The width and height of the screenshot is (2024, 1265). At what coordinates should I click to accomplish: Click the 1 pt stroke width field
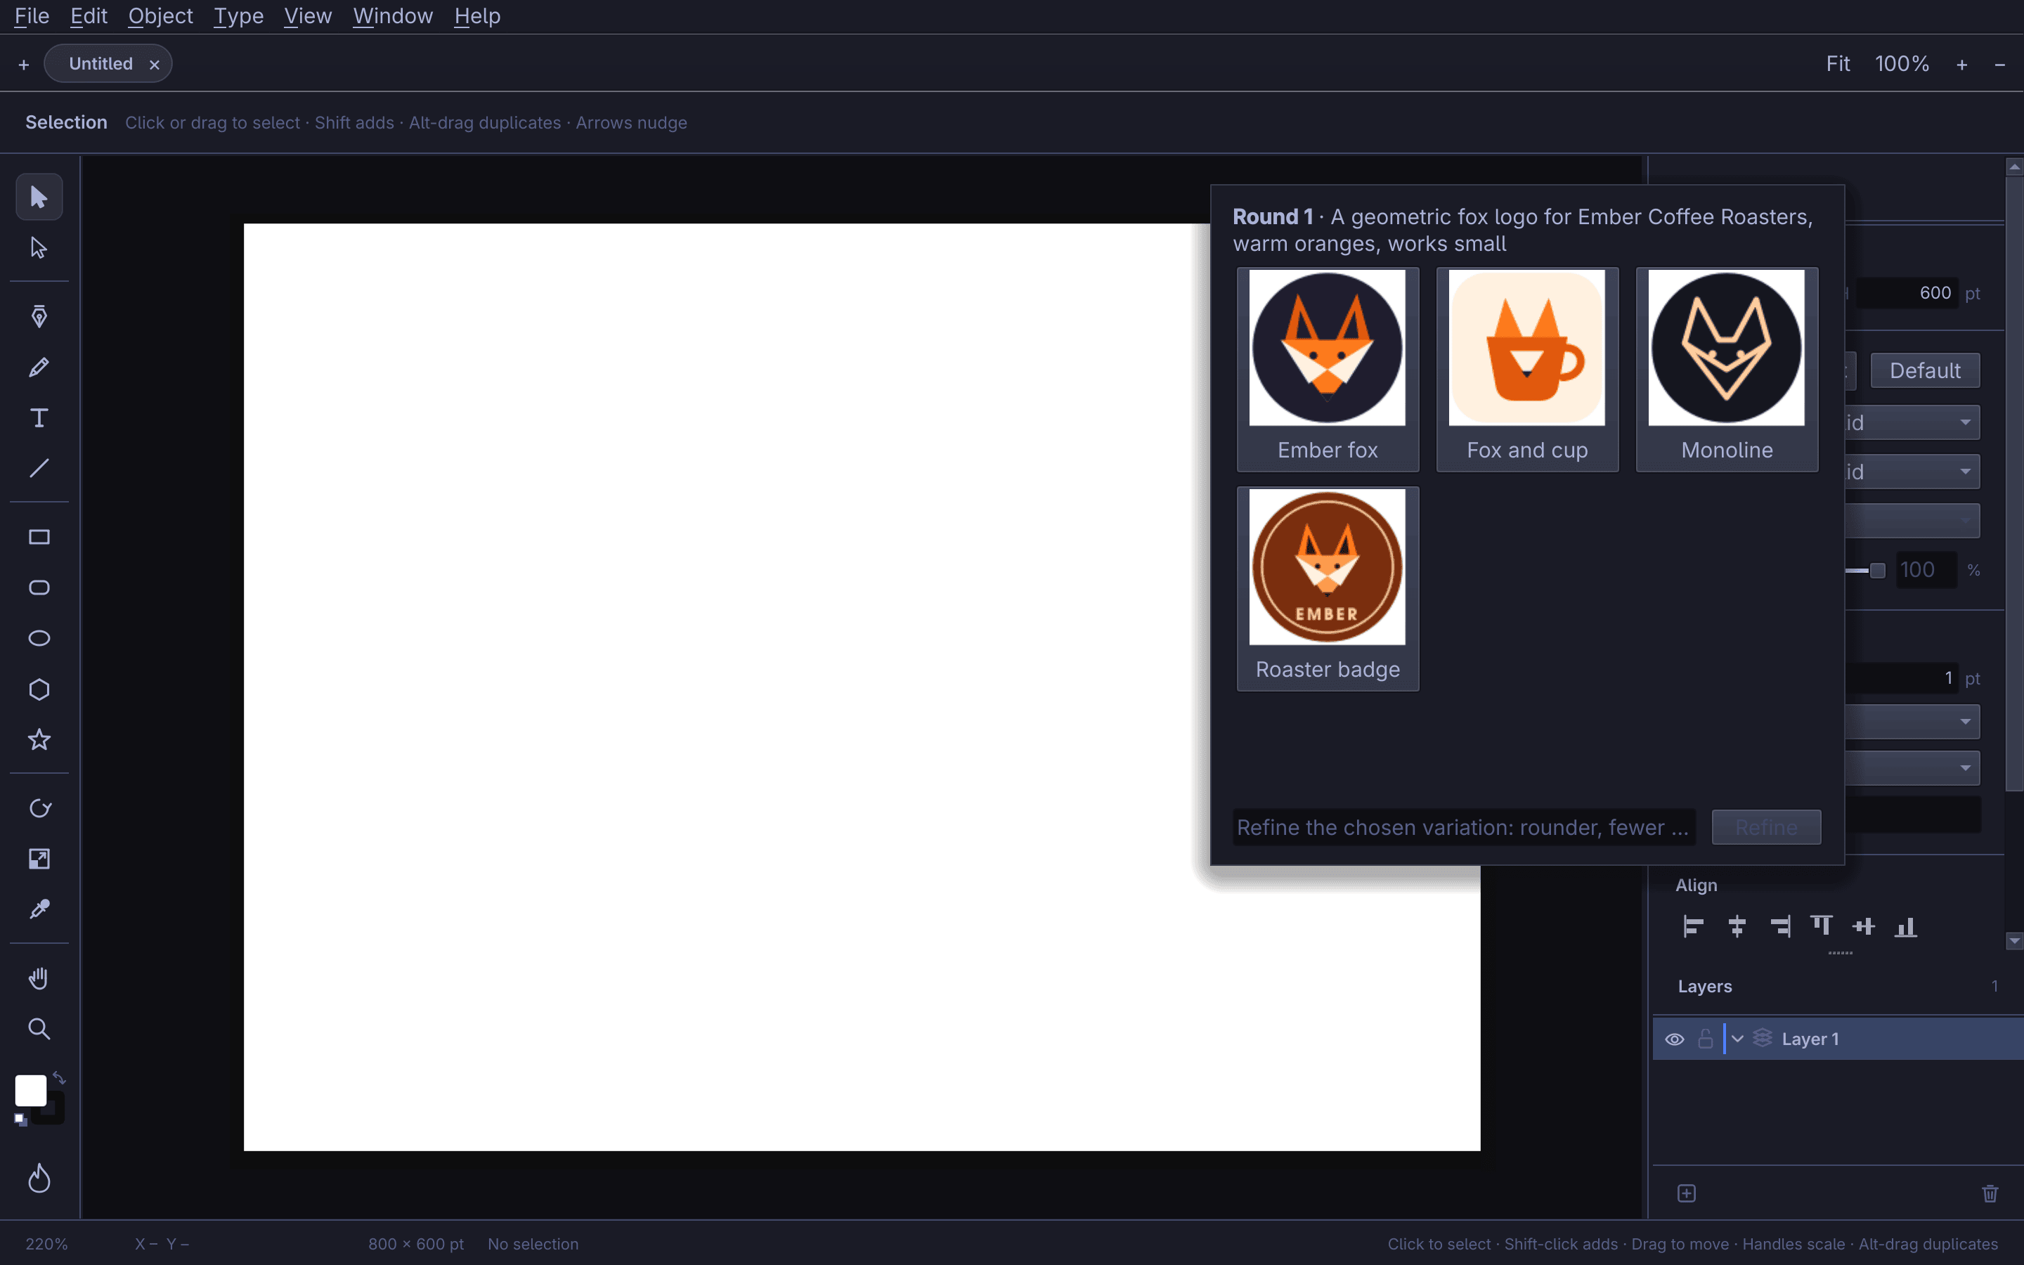(x=1902, y=678)
